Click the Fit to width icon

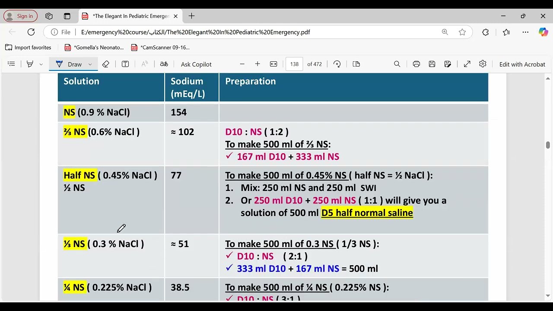tap(273, 64)
